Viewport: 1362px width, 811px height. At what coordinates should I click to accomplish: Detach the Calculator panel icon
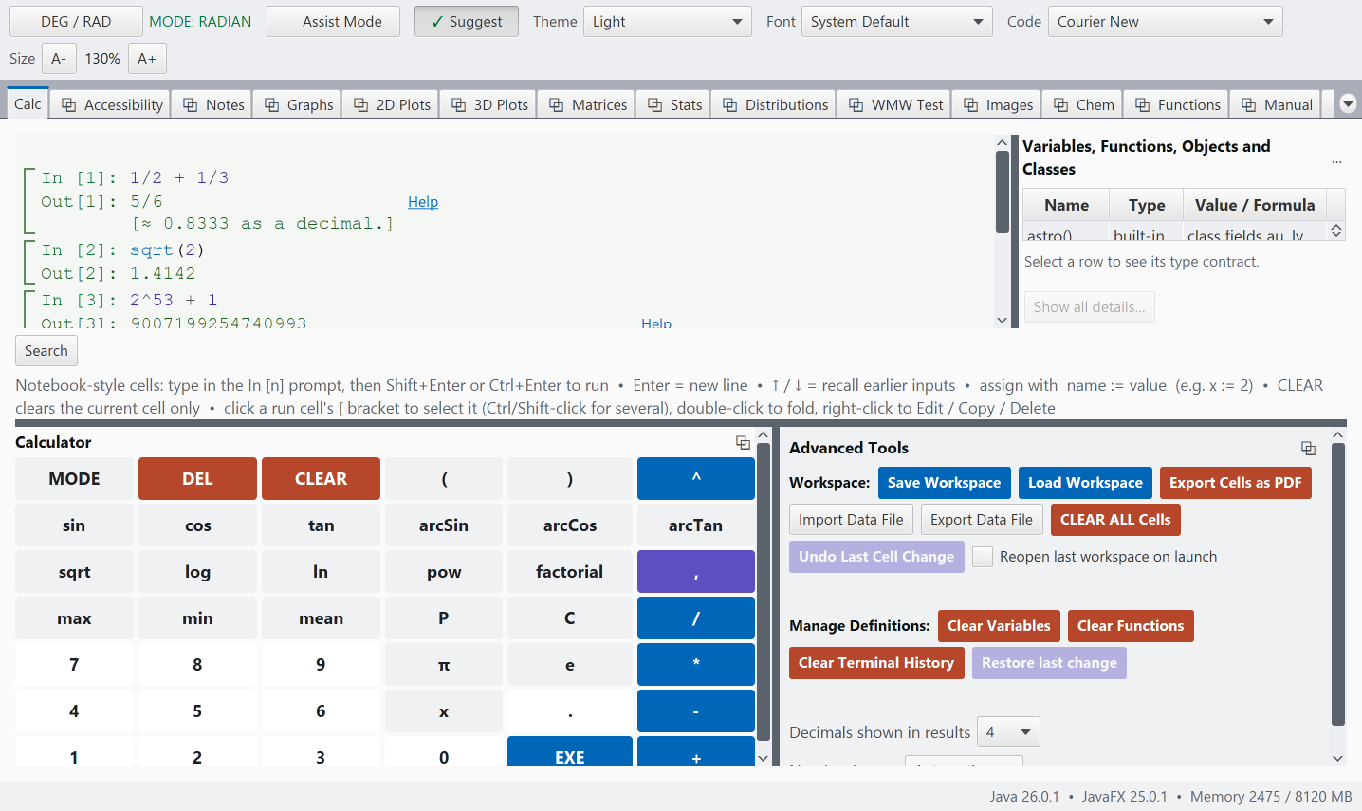click(743, 442)
